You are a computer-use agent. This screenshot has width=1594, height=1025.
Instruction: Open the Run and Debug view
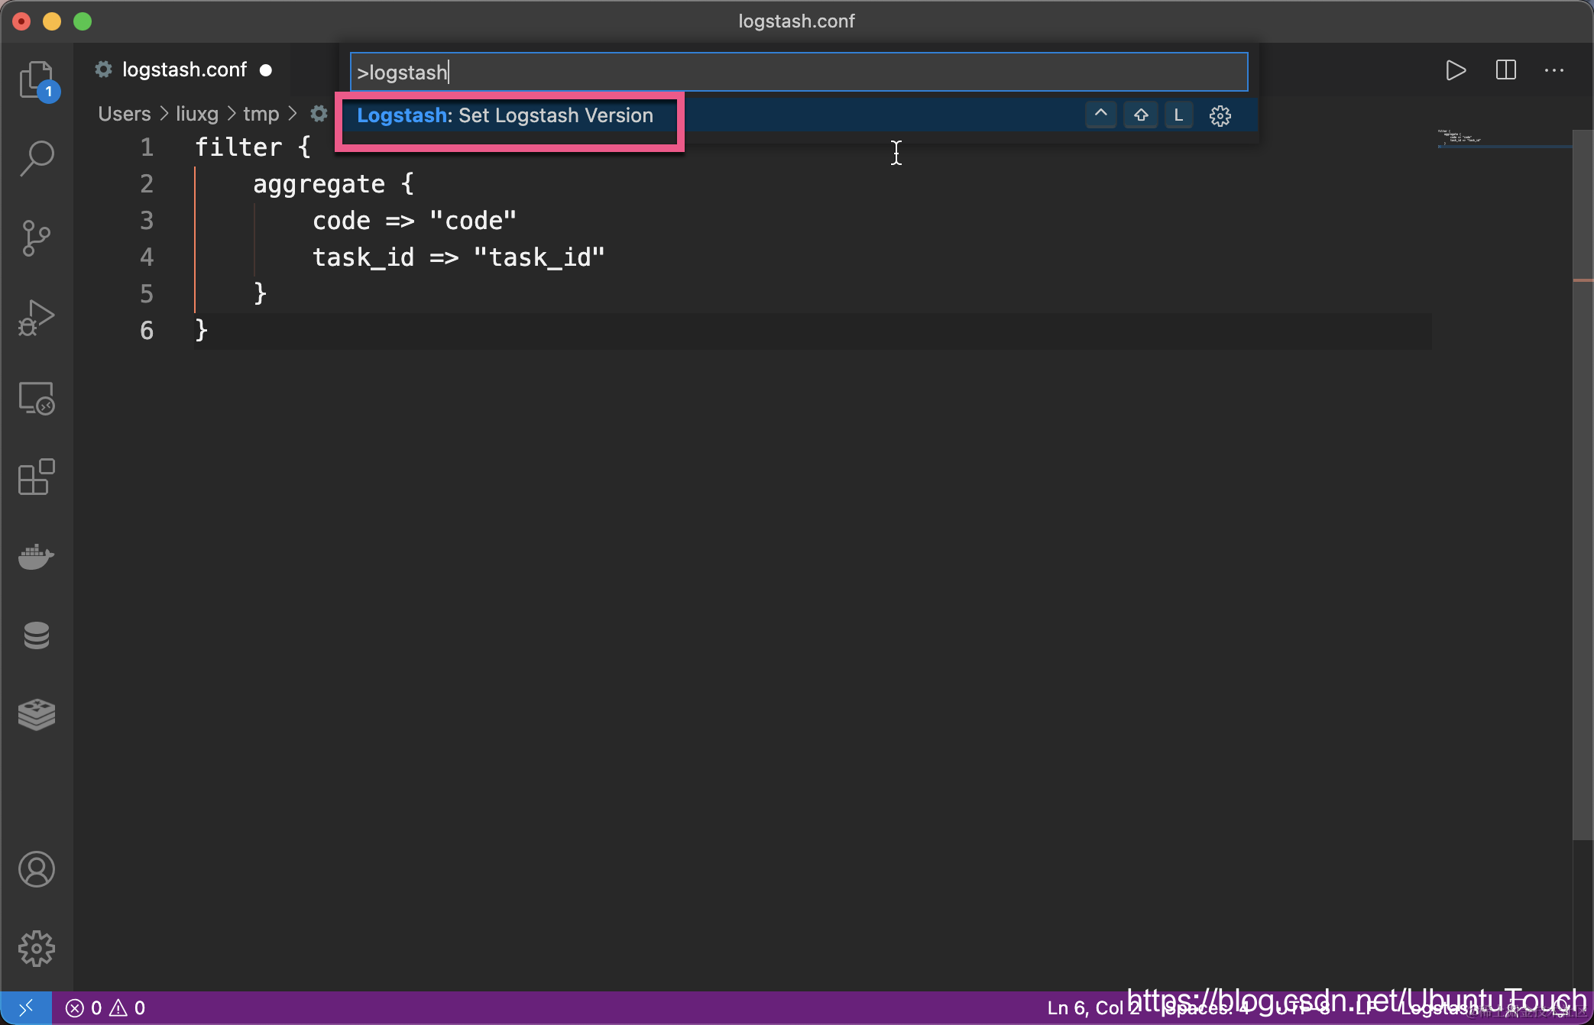[x=37, y=318]
